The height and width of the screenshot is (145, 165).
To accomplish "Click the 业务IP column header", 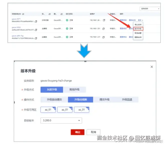I will click(x=92, y=14).
